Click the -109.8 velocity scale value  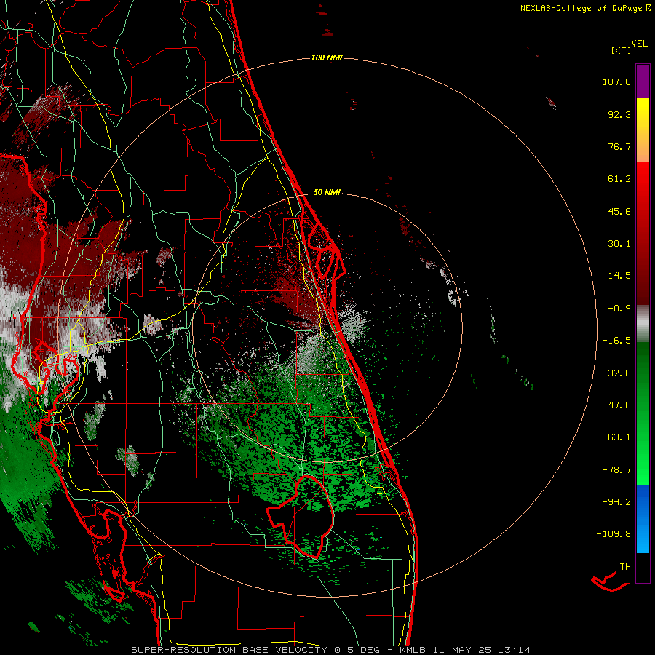[x=614, y=534]
